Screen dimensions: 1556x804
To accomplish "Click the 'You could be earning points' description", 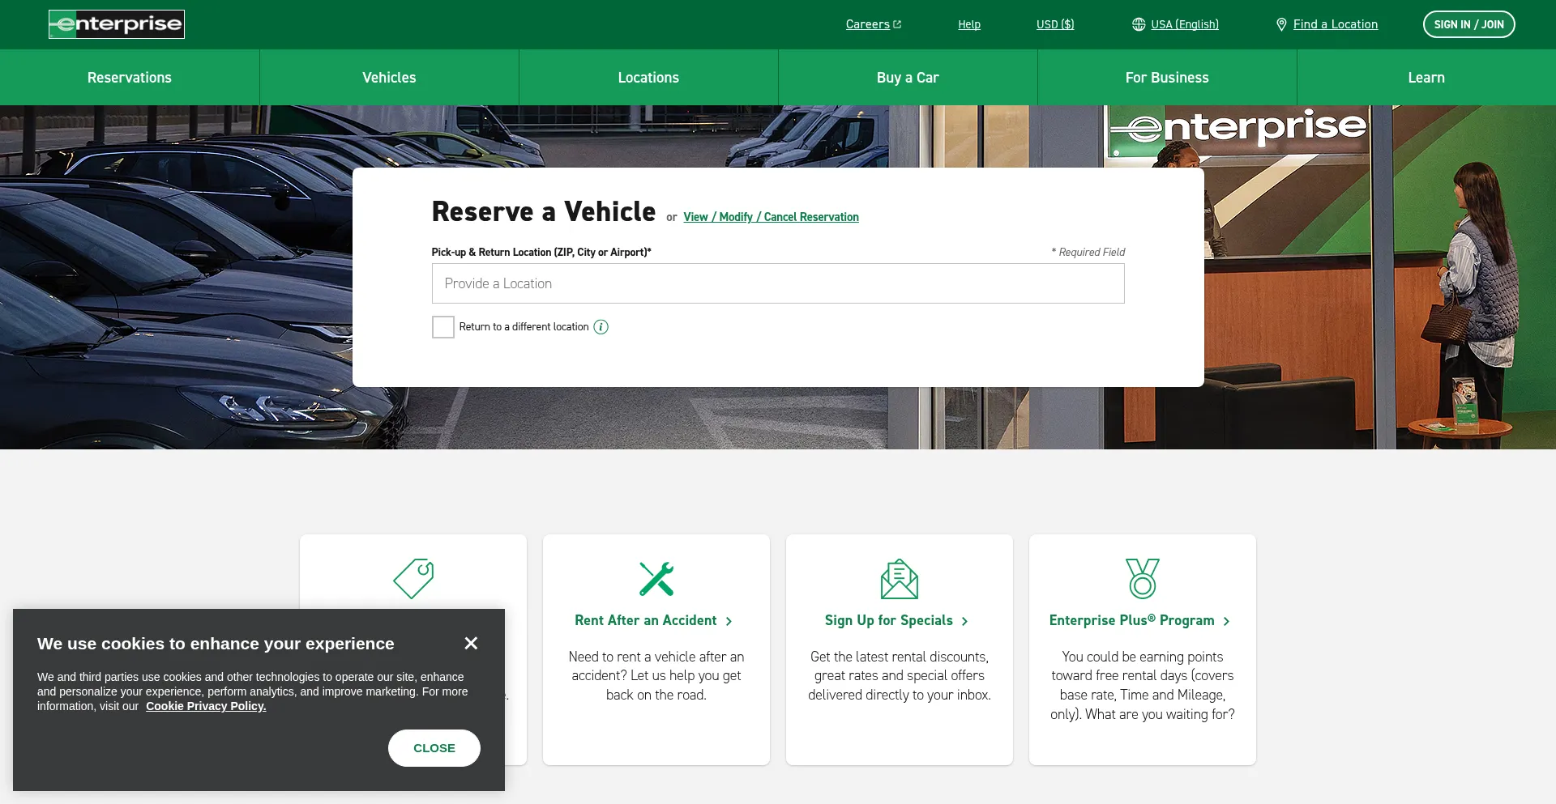I will 1143,685.
